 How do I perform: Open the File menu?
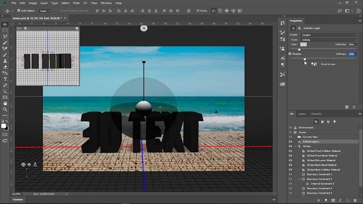tap(14, 3)
